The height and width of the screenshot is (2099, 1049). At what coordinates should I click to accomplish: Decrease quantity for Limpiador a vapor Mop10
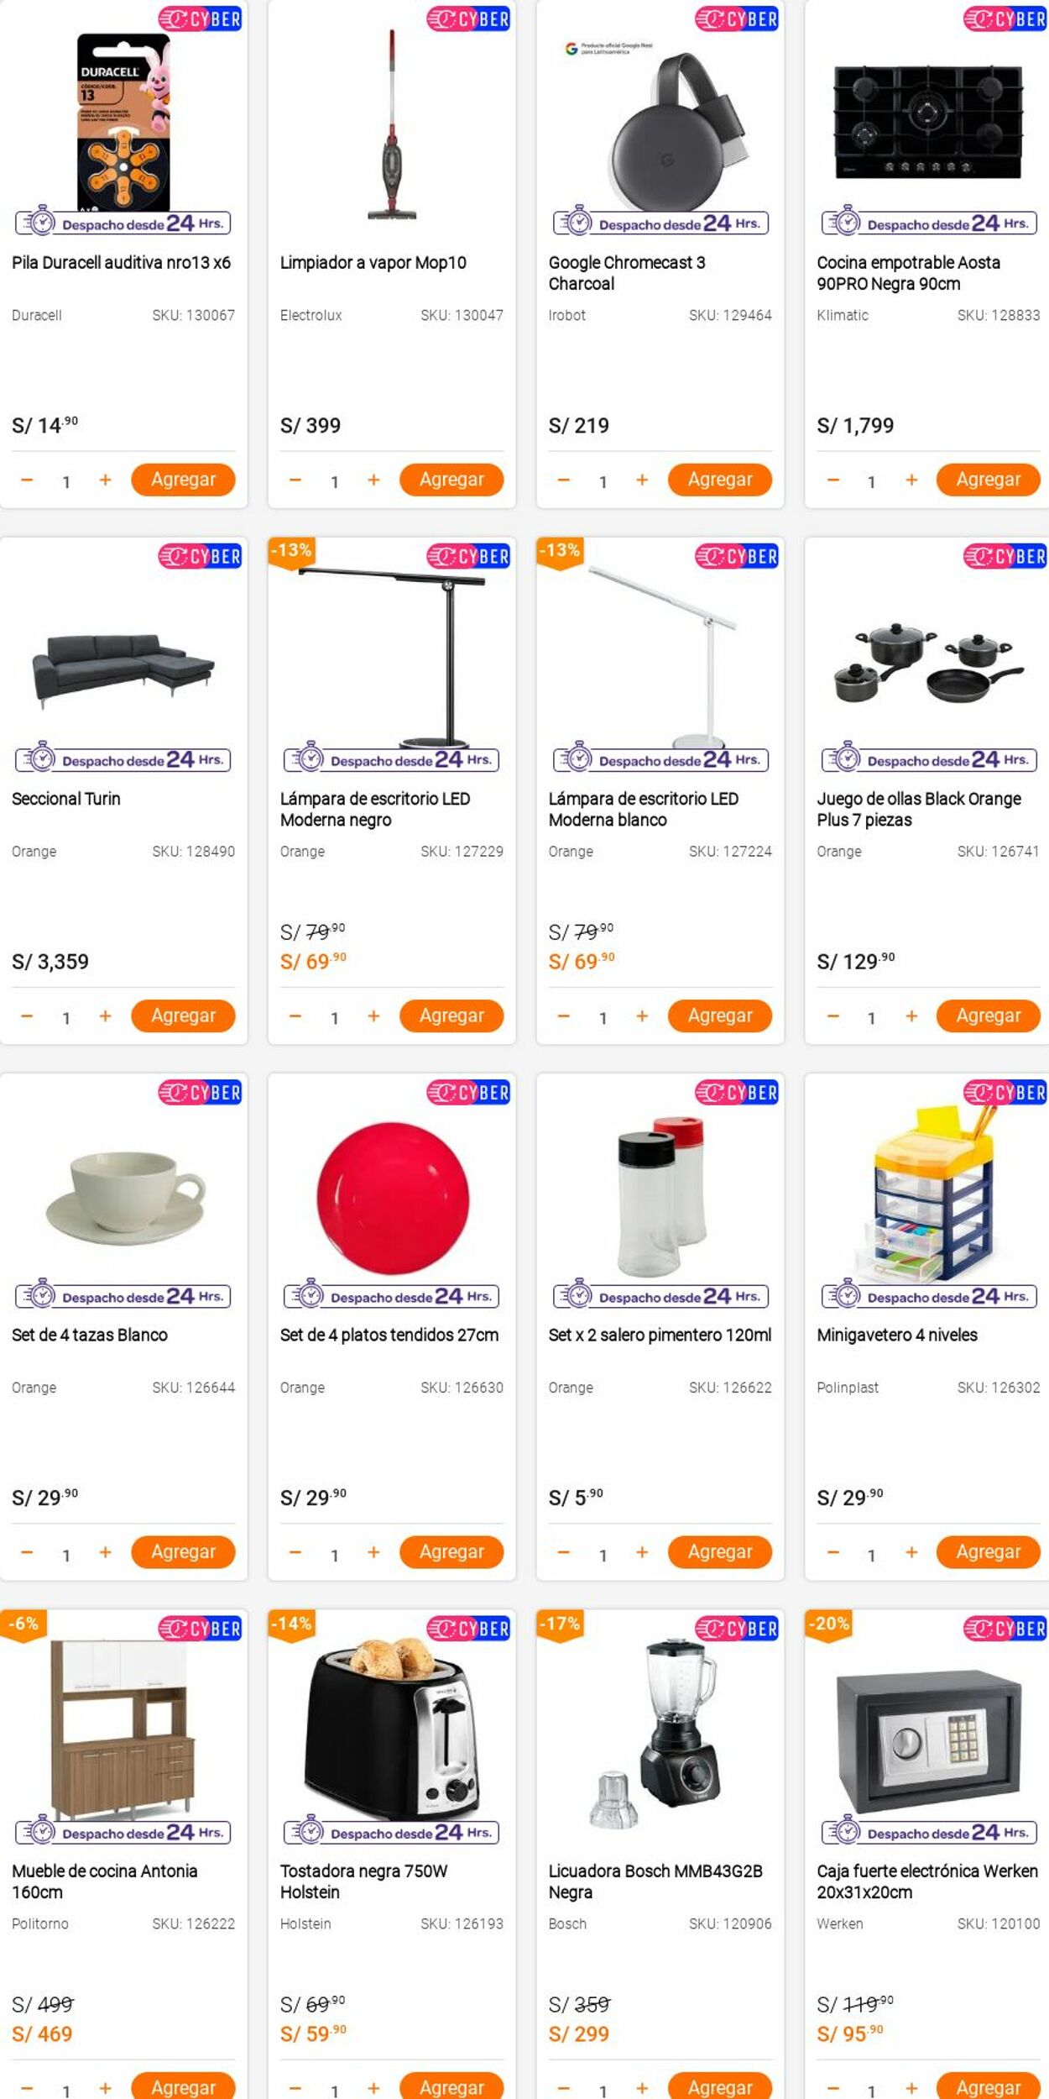(295, 480)
